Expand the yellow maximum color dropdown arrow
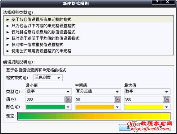Image resolution: width=177 pixels, height=134 pixels. [x=167, y=107]
